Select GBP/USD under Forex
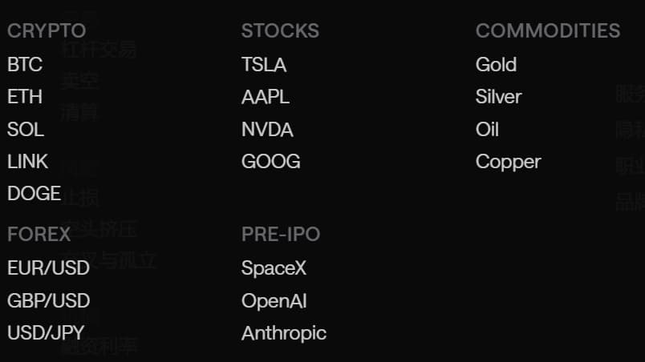 pyautogui.click(x=49, y=301)
